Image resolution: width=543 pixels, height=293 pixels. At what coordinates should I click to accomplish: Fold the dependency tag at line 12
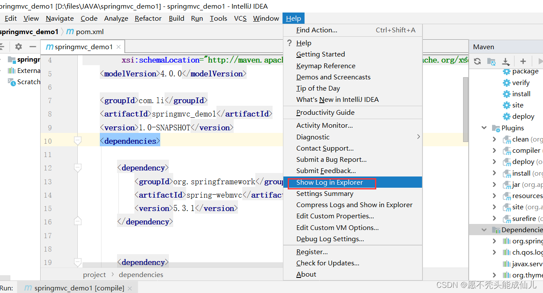[x=78, y=168]
